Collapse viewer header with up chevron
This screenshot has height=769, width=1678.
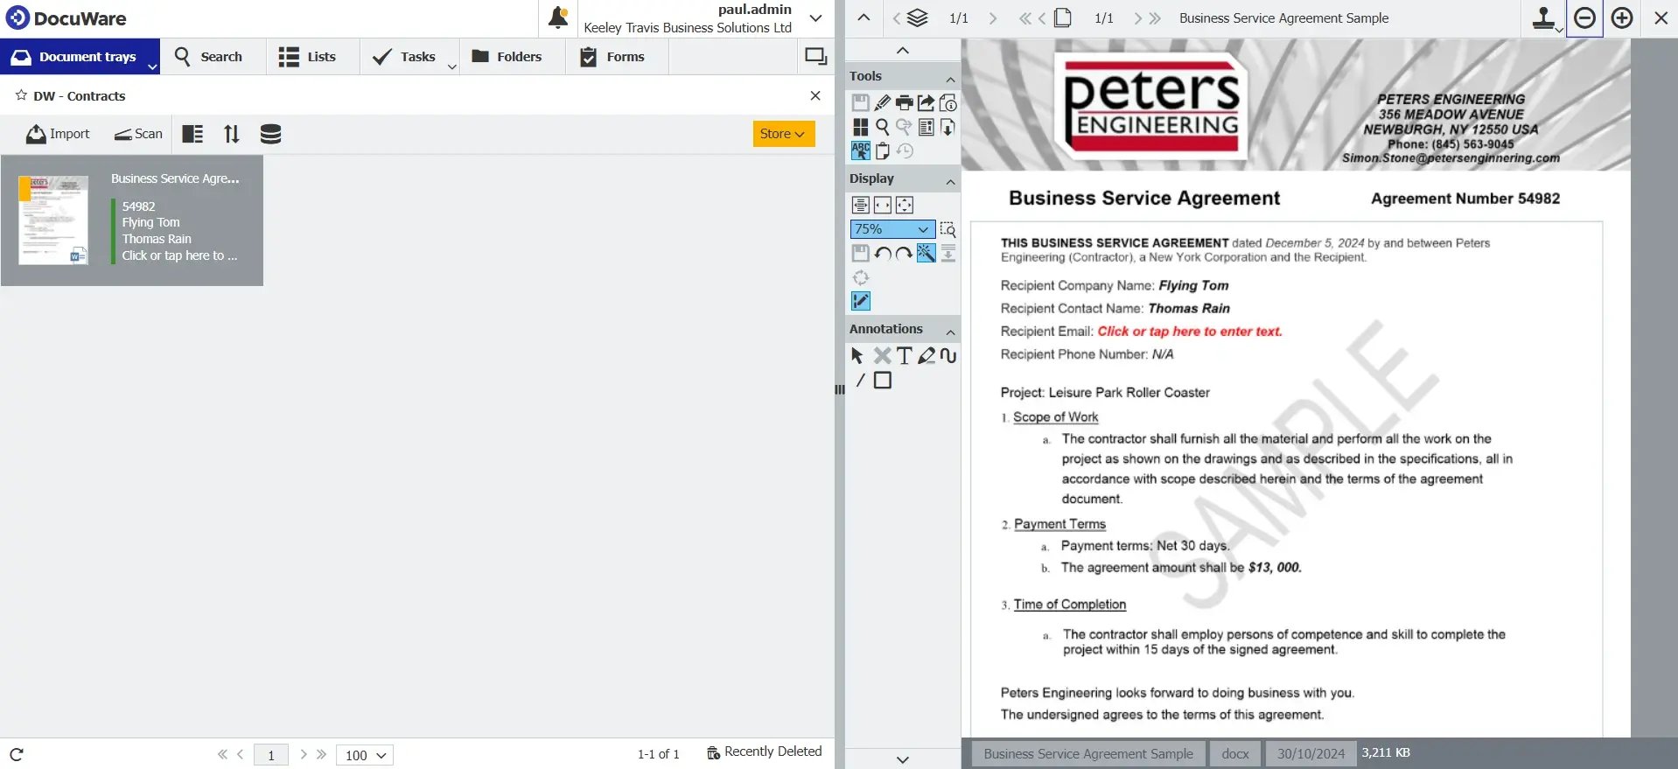(x=863, y=17)
